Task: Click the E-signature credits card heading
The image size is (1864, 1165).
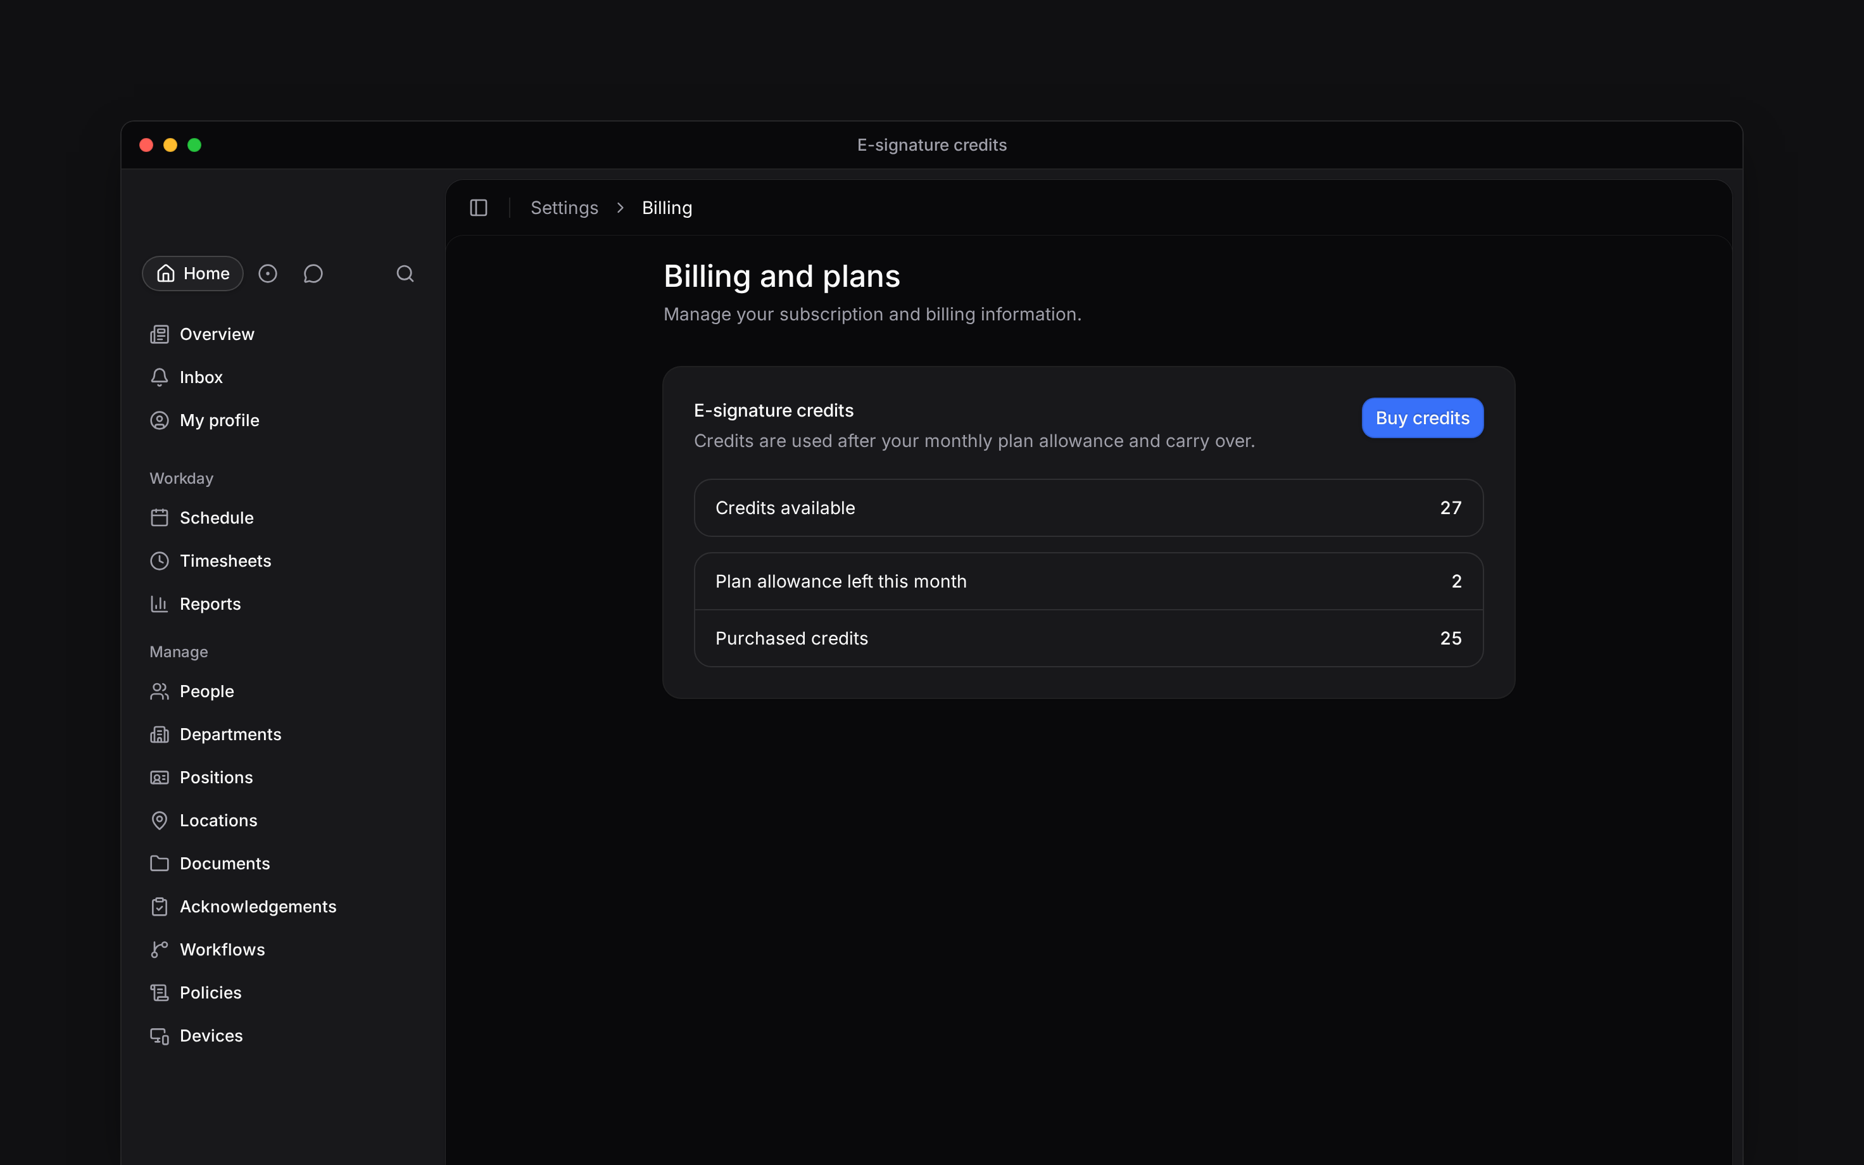Action: point(773,411)
